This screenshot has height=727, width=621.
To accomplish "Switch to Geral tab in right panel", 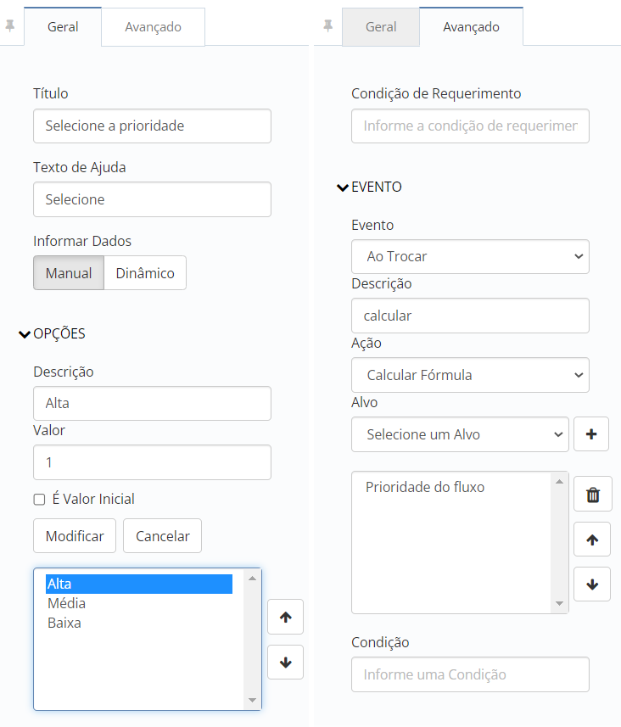I will 381,27.
